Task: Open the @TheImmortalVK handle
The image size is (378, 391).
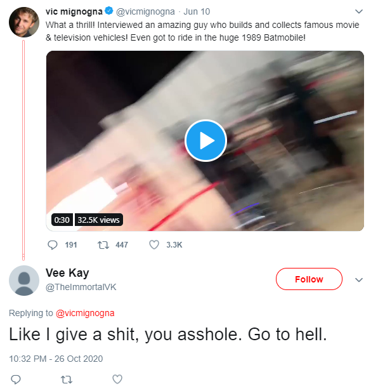Action: 81,287
